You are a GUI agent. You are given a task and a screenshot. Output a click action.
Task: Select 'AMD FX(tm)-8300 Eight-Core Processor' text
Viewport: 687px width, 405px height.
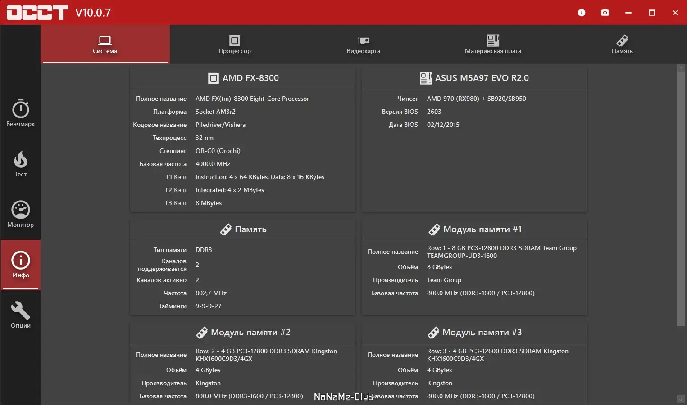[x=252, y=99]
